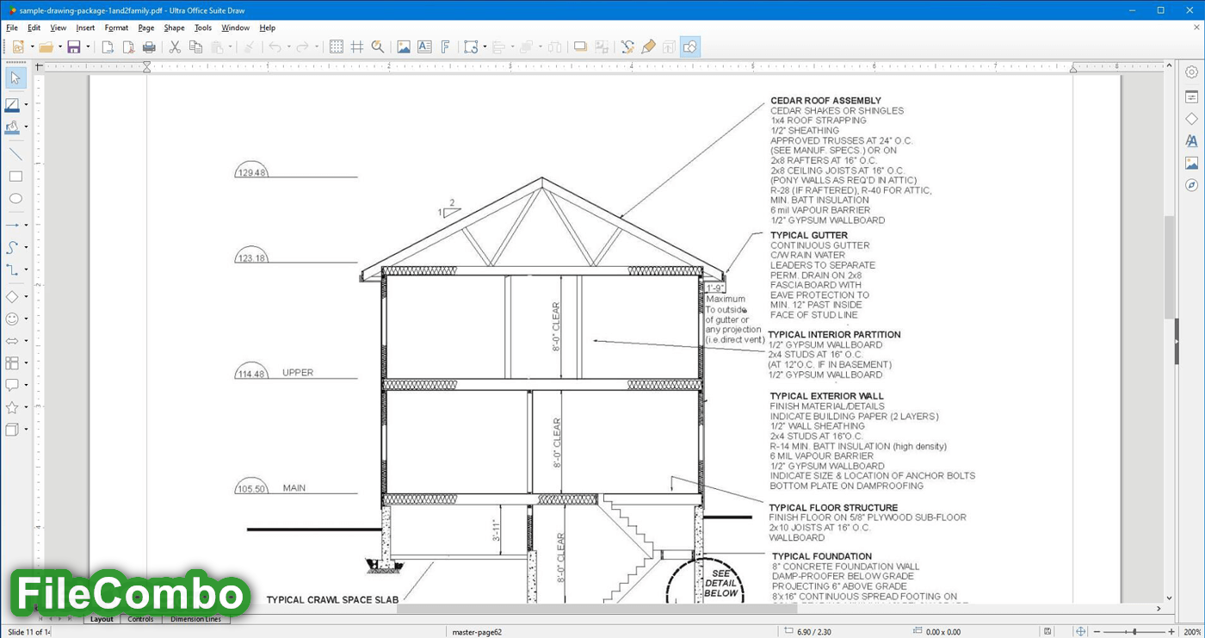Select the Symbol Shapes smiley tool

[12, 319]
